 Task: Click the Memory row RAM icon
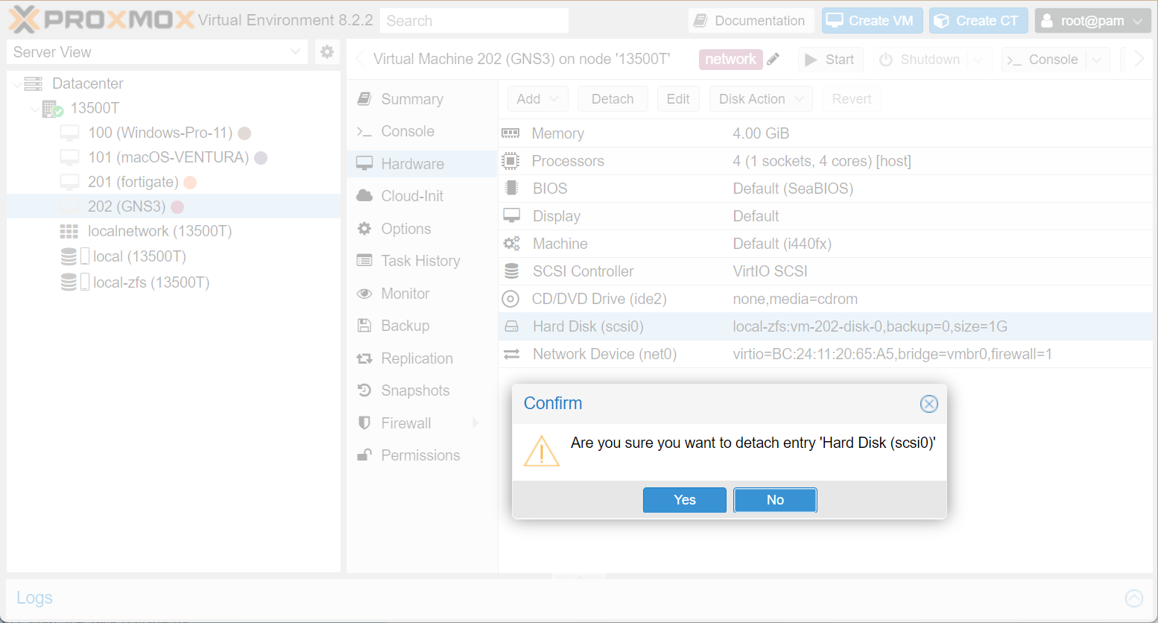[x=510, y=133]
